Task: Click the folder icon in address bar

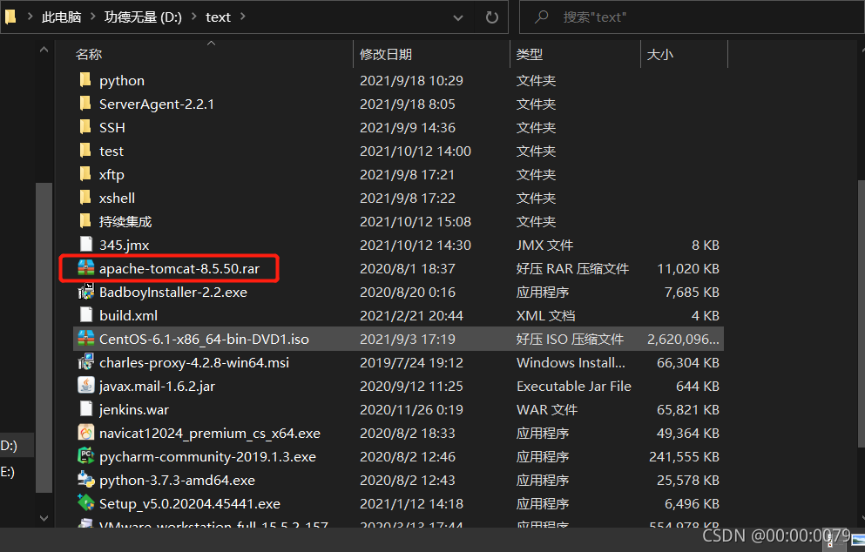Action: 10,17
